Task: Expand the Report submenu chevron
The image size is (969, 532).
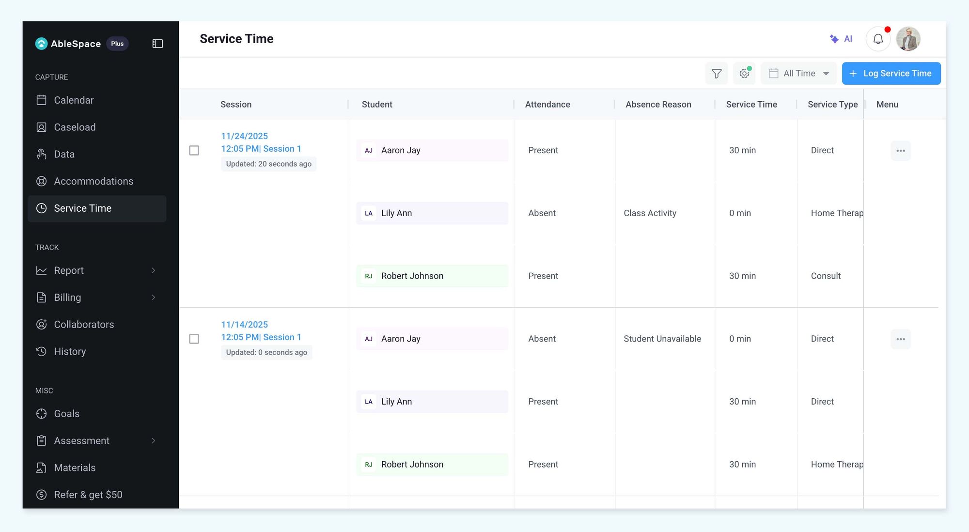Action: [154, 270]
